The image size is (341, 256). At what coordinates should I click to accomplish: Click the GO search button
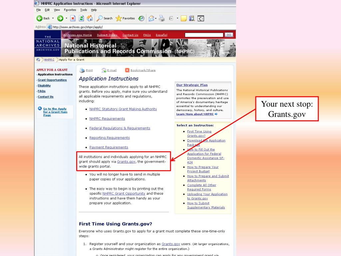[229, 35]
